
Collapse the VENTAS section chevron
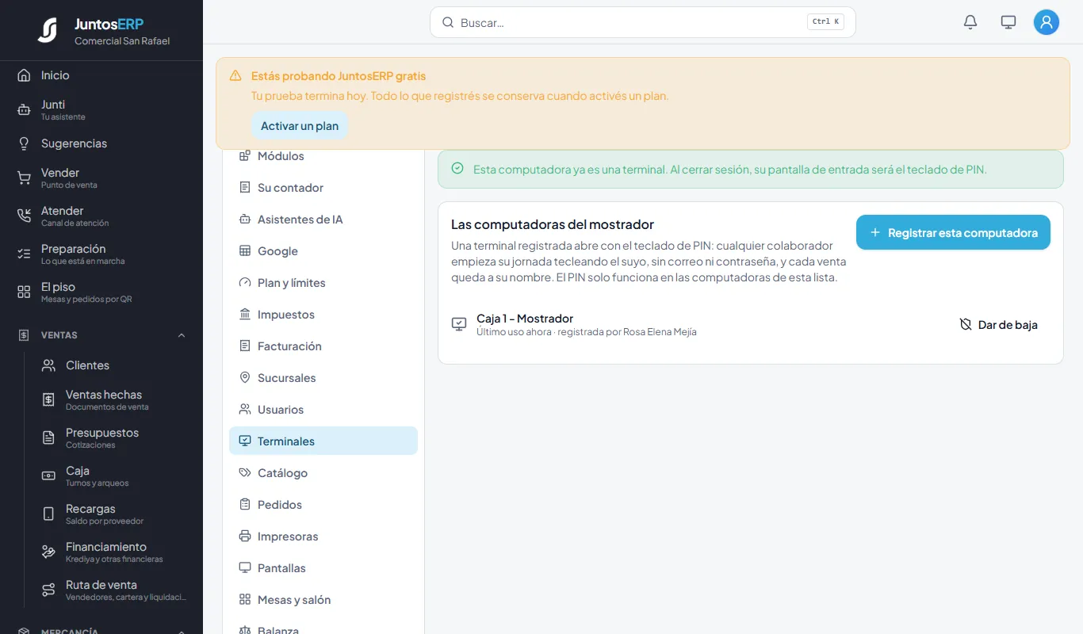tap(182, 335)
